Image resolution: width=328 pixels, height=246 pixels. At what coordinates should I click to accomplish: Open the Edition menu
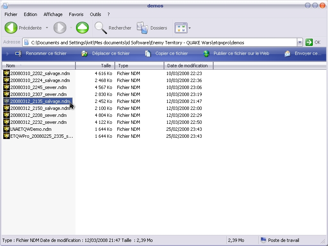30,14
